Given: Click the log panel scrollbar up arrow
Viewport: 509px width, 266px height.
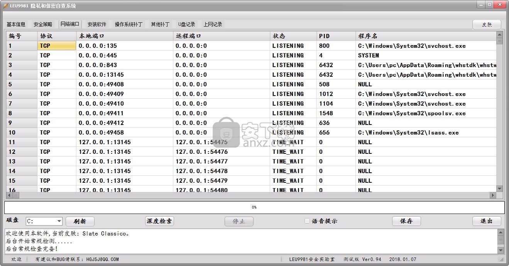Looking at the screenshot, I should [501, 232].
